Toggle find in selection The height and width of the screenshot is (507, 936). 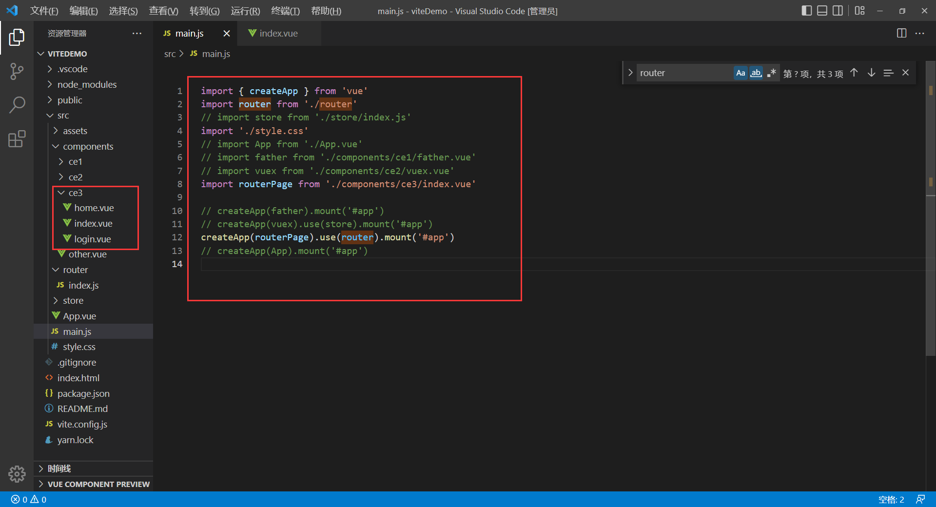point(888,73)
